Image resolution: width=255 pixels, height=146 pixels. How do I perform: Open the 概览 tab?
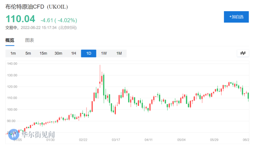point(10,40)
